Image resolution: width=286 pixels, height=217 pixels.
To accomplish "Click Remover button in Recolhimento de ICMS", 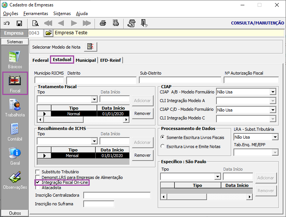I will [143, 155].
